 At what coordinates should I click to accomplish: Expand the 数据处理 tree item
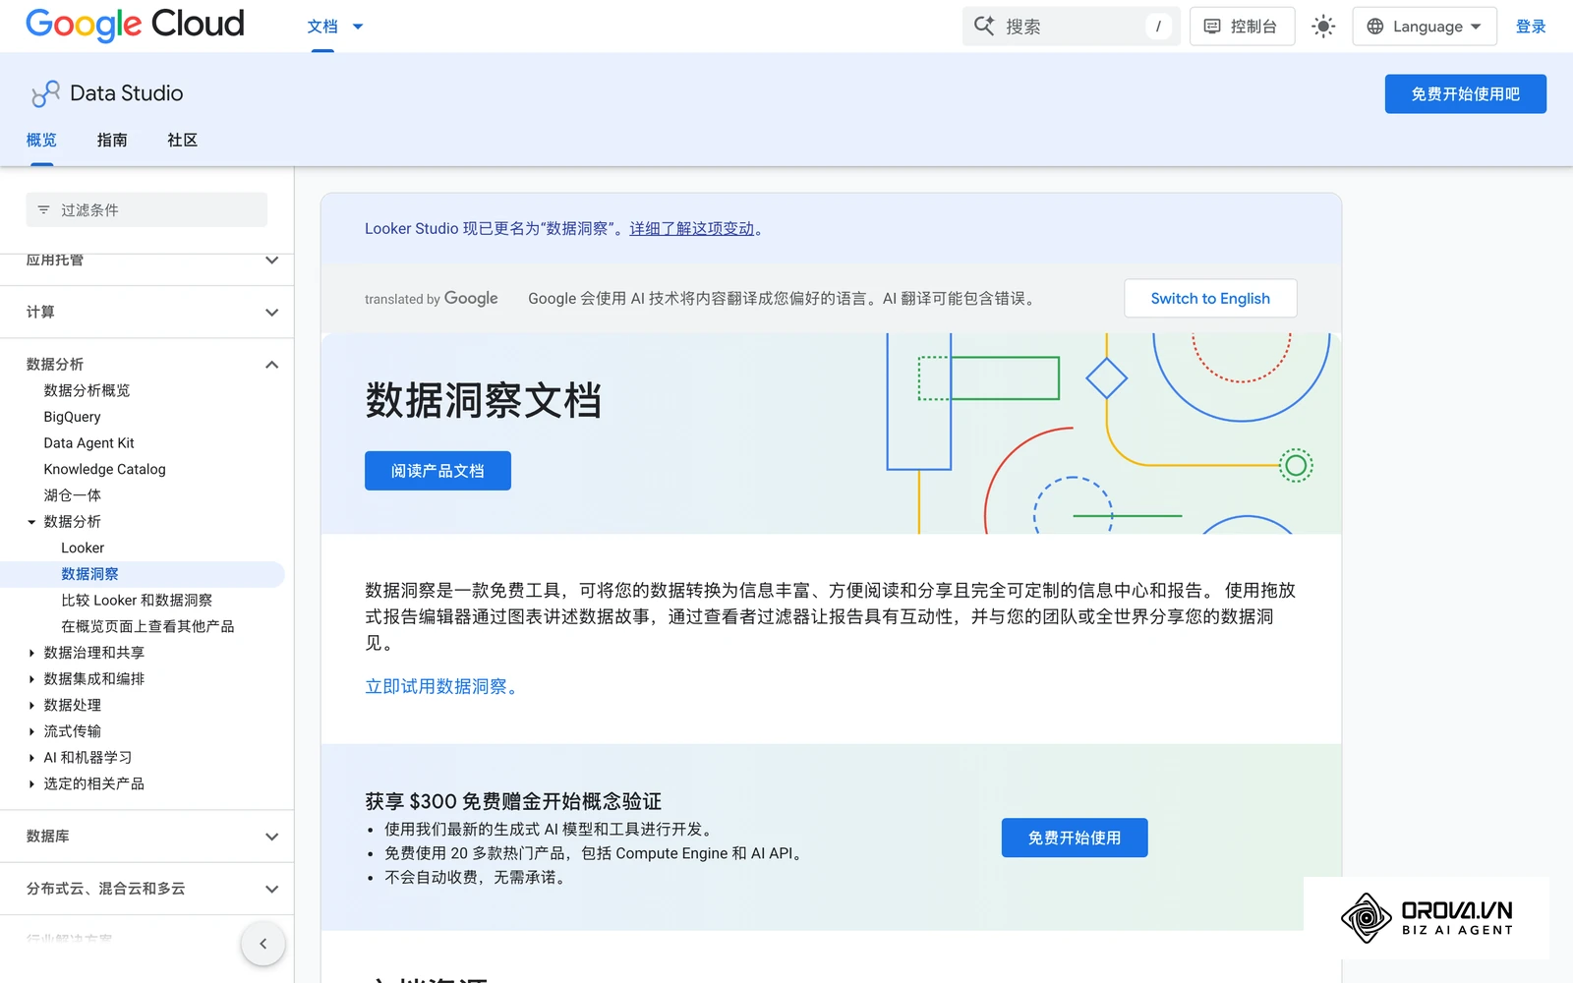pos(31,705)
